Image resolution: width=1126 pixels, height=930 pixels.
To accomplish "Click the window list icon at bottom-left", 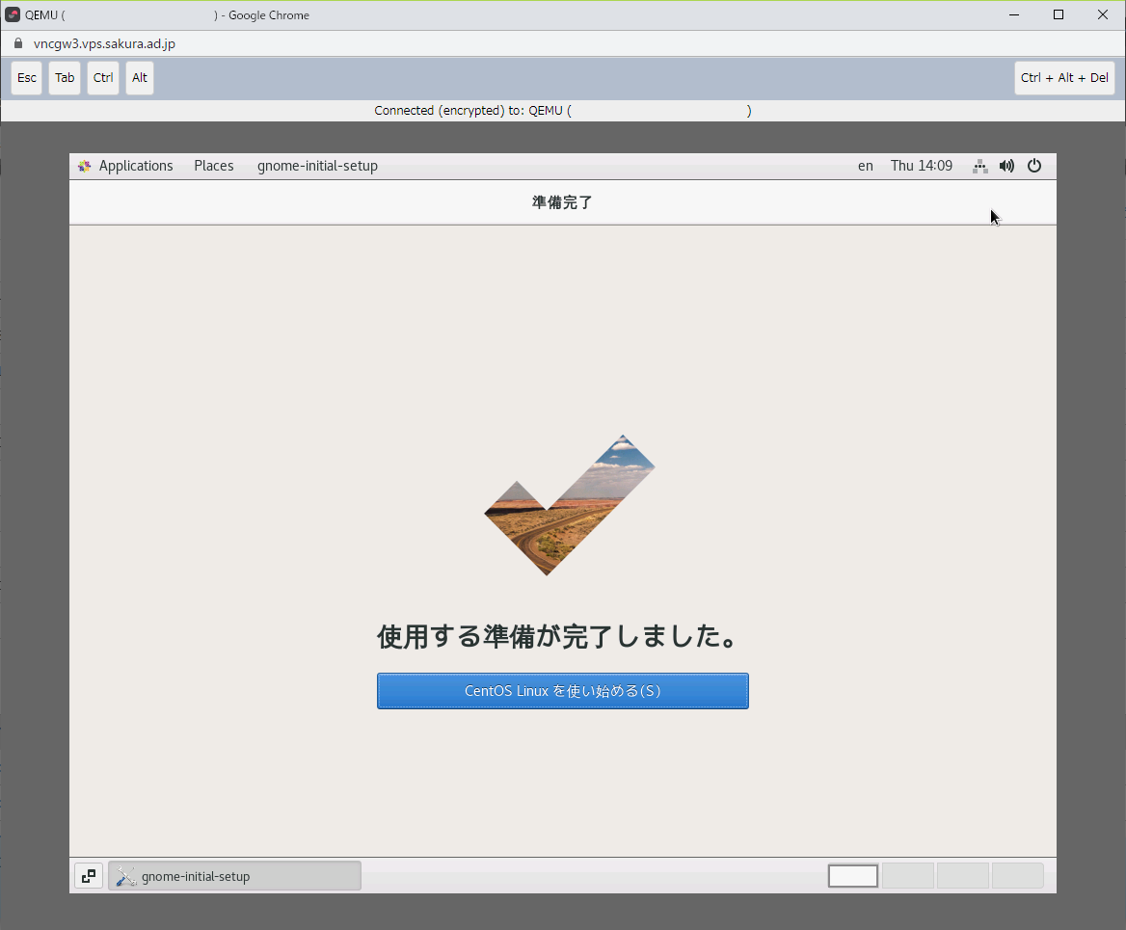I will 89,876.
